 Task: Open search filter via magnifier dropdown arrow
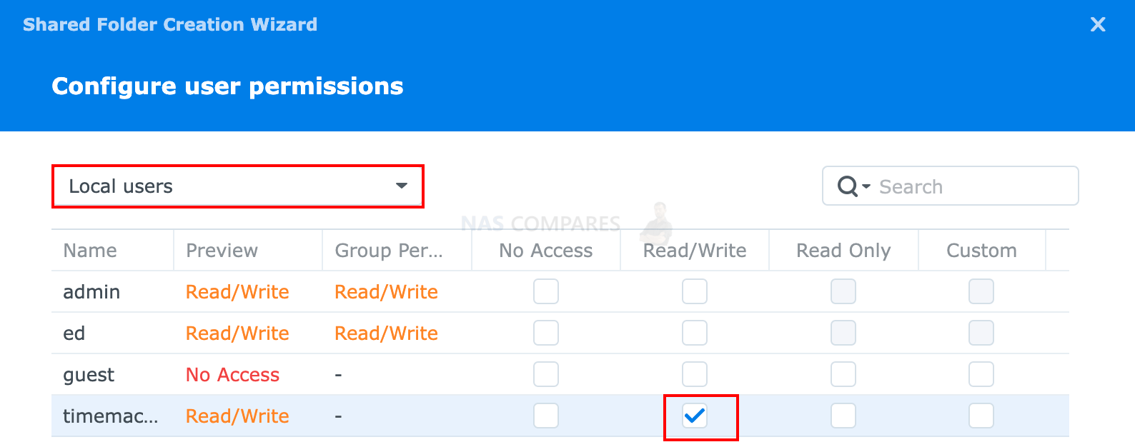tap(866, 187)
